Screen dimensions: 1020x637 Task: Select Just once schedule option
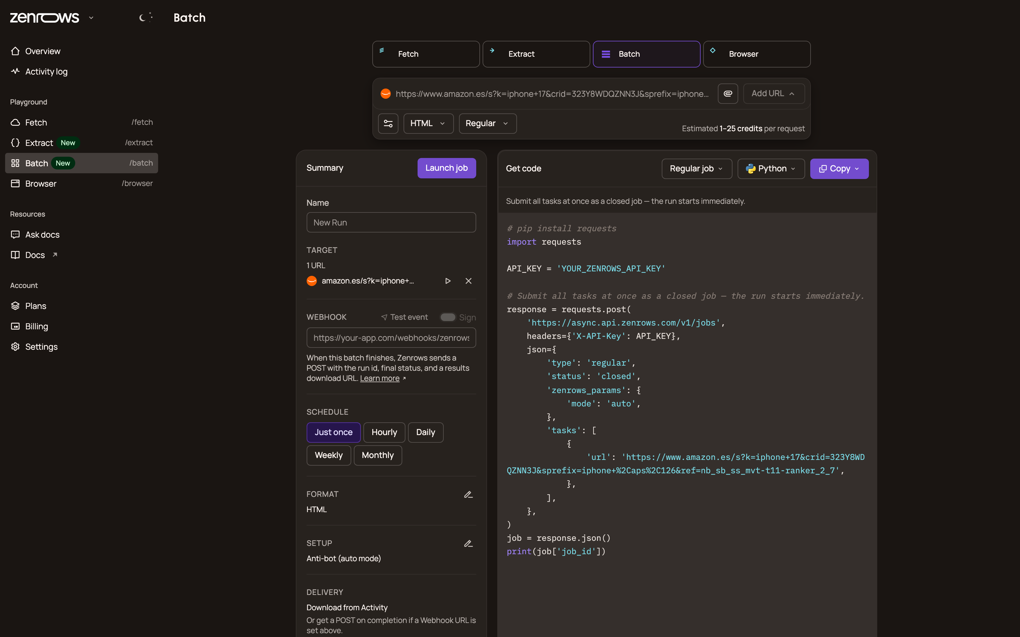coord(333,432)
